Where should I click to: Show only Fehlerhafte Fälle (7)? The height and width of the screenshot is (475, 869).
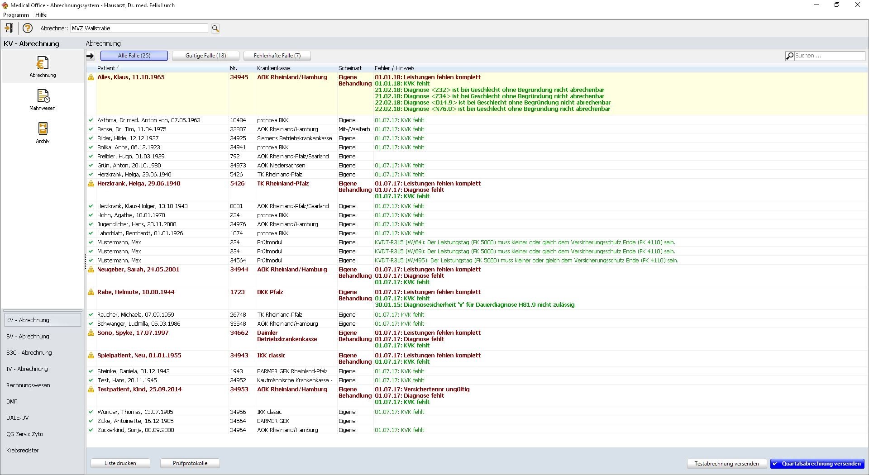point(277,55)
